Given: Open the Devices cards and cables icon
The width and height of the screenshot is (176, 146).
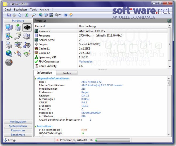Looking at the screenshot, I should 18,45.
